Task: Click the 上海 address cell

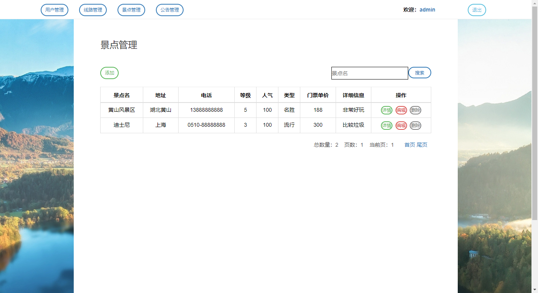Action: pyautogui.click(x=161, y=125)
